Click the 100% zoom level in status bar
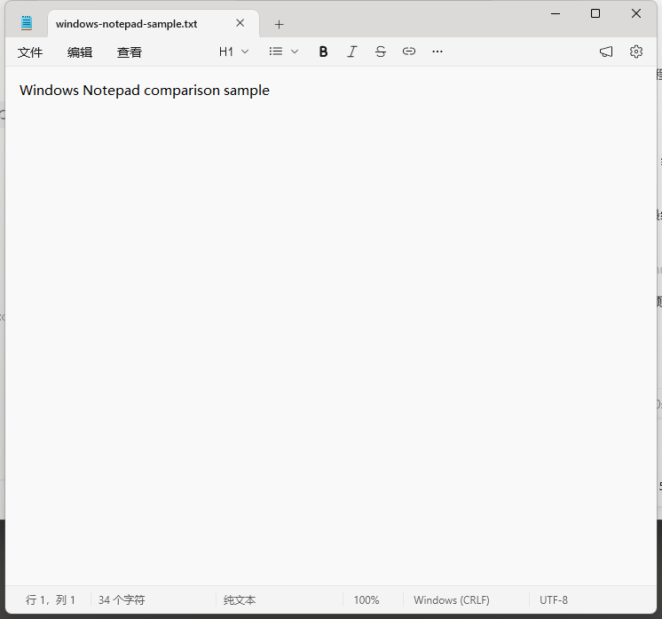The image size is (662, 619). coord(366,600)
